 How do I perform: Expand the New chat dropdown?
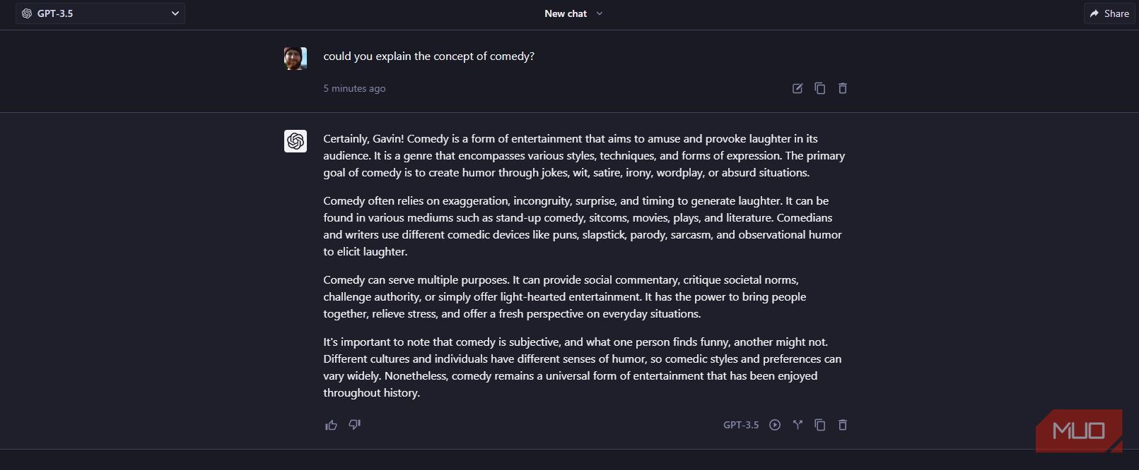598,13
